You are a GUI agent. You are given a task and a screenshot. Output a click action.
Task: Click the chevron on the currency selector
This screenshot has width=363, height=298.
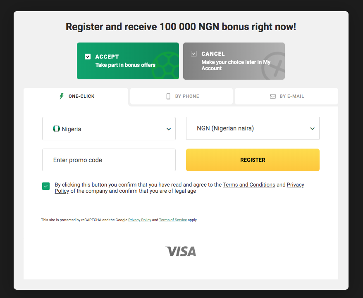pos(312,128)
